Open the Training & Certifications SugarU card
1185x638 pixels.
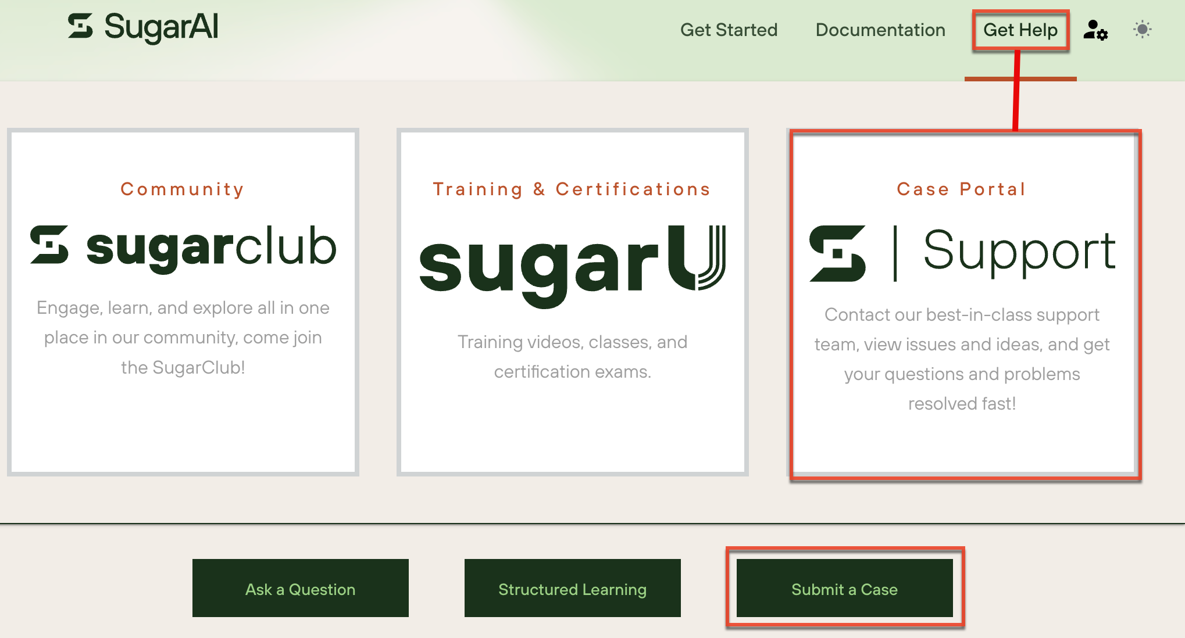click(573, 302)
